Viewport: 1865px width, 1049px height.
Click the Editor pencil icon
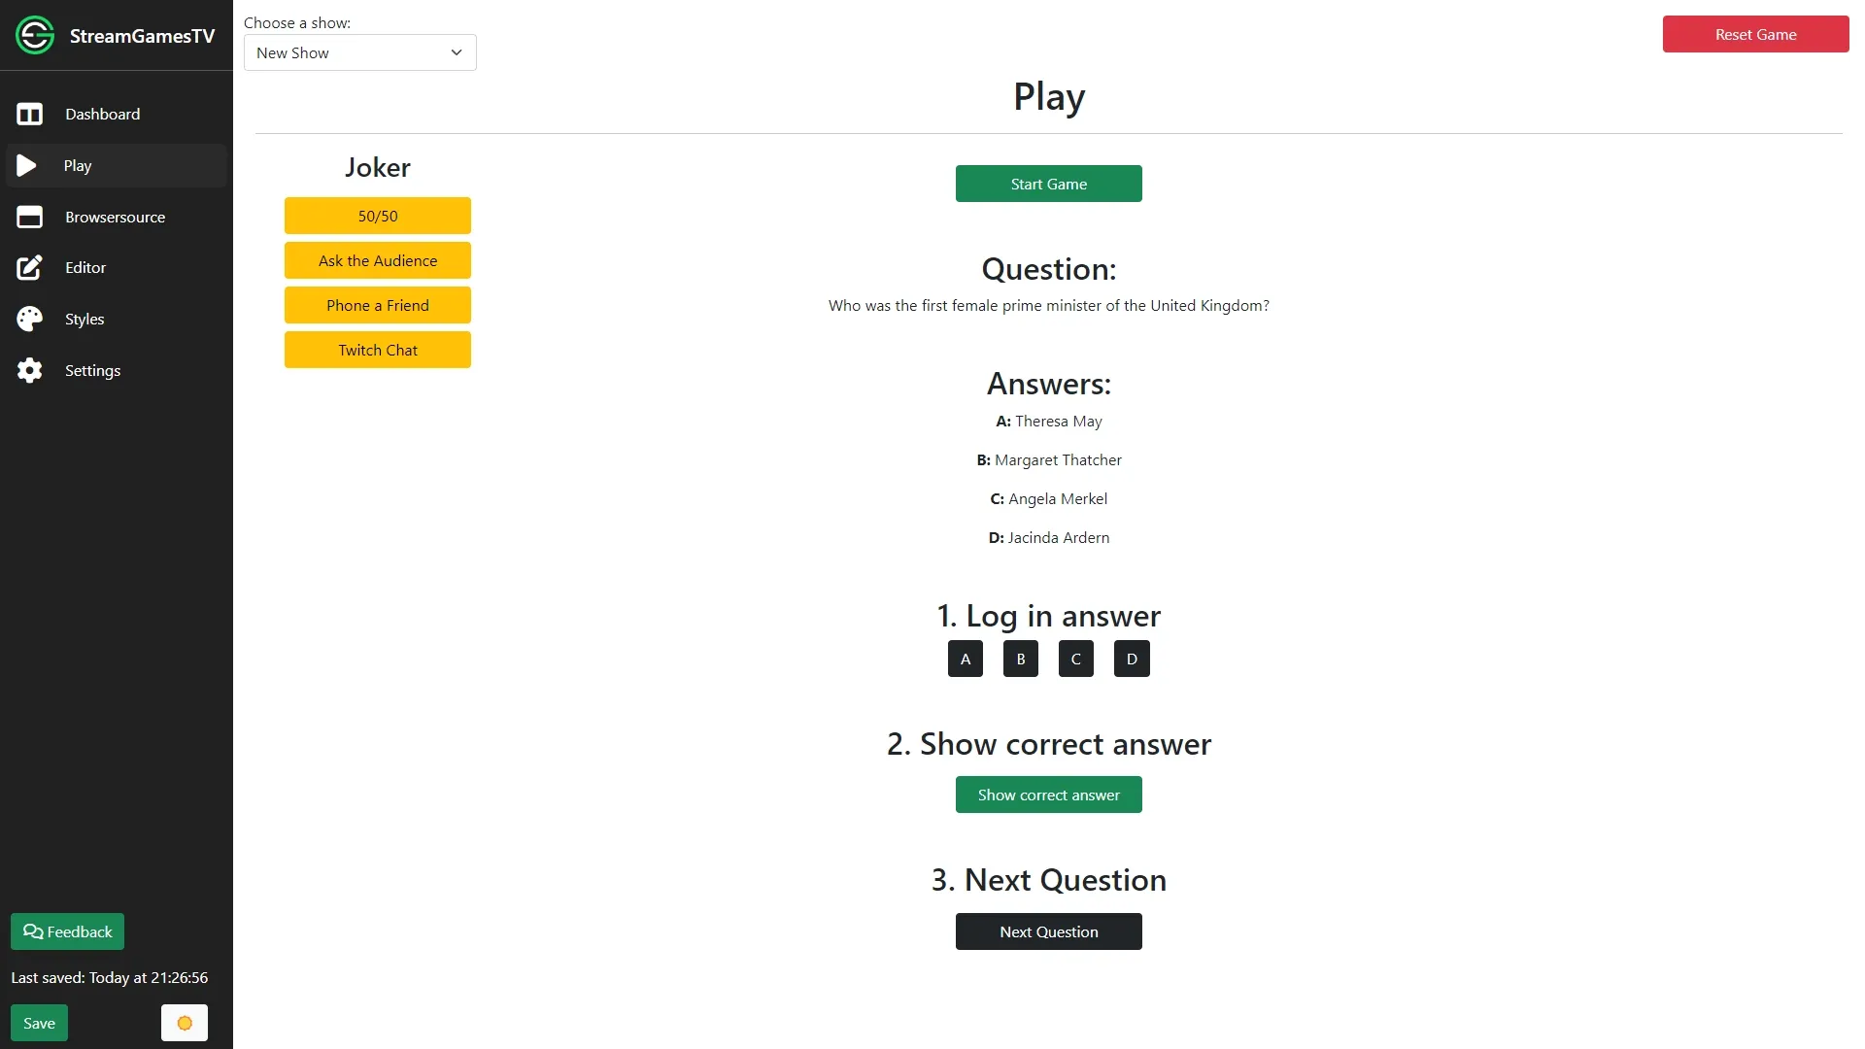click(x=29, y=268)
